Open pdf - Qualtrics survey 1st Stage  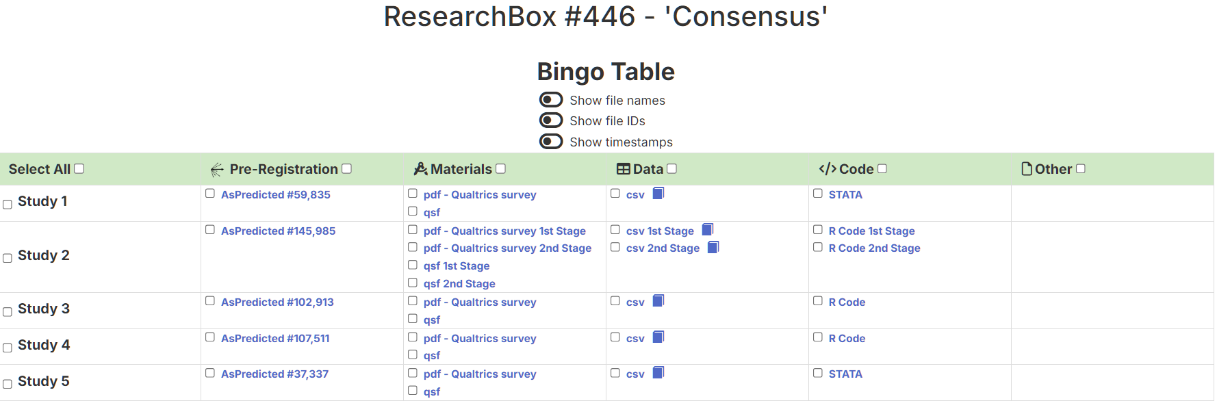point(504,231)
